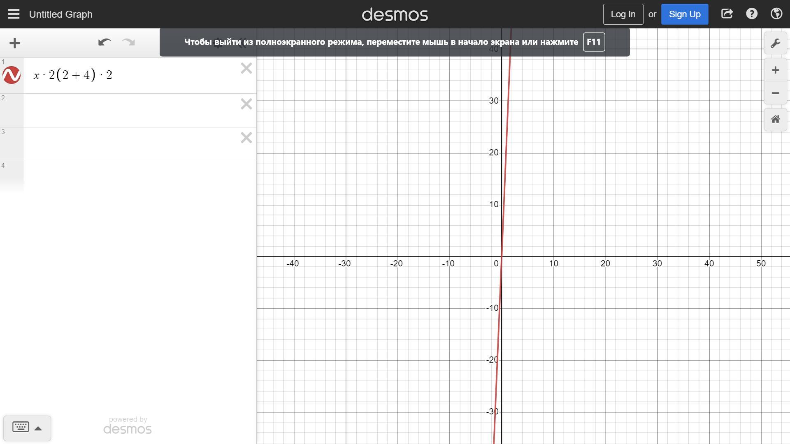
Task: Open the Graph Settings wrench
Action: click(x=775, y=43)
